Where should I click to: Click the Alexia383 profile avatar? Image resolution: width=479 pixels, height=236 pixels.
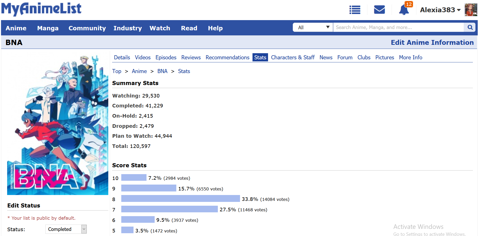pos(471,10)
